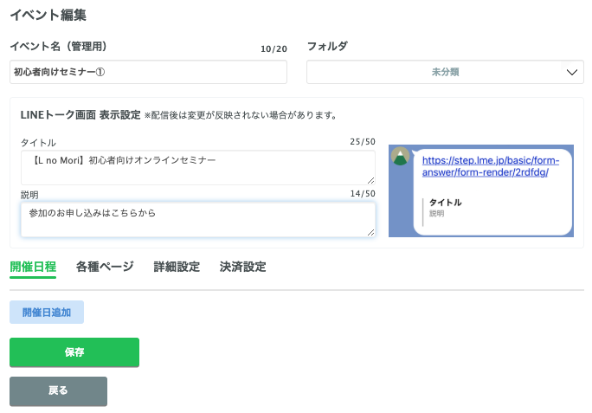Click the gray 戻る button
Image resolution: width=592 pixels, height=413 pixels.
pos(58,390)
